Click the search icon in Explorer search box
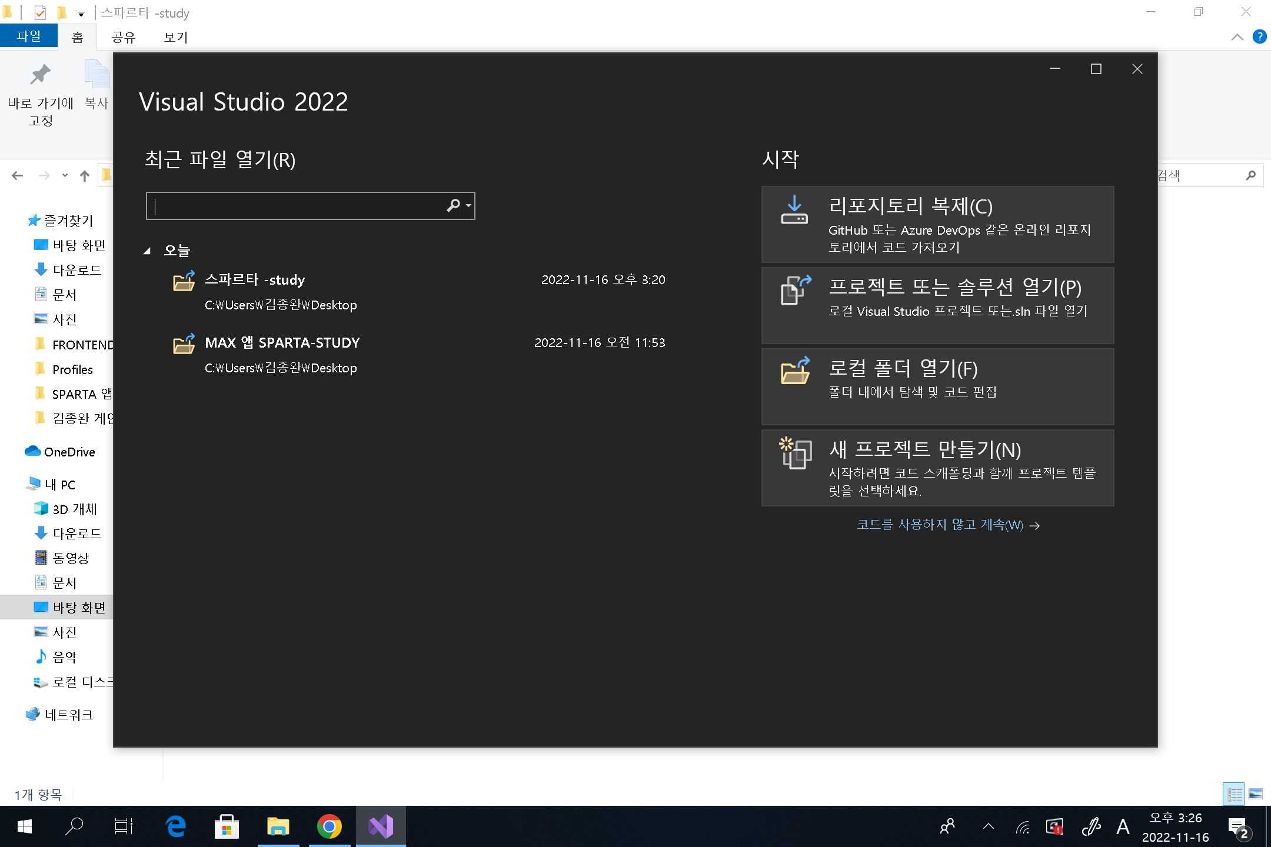Viewport: 1271px width, 847px height. pos(1250,175)
